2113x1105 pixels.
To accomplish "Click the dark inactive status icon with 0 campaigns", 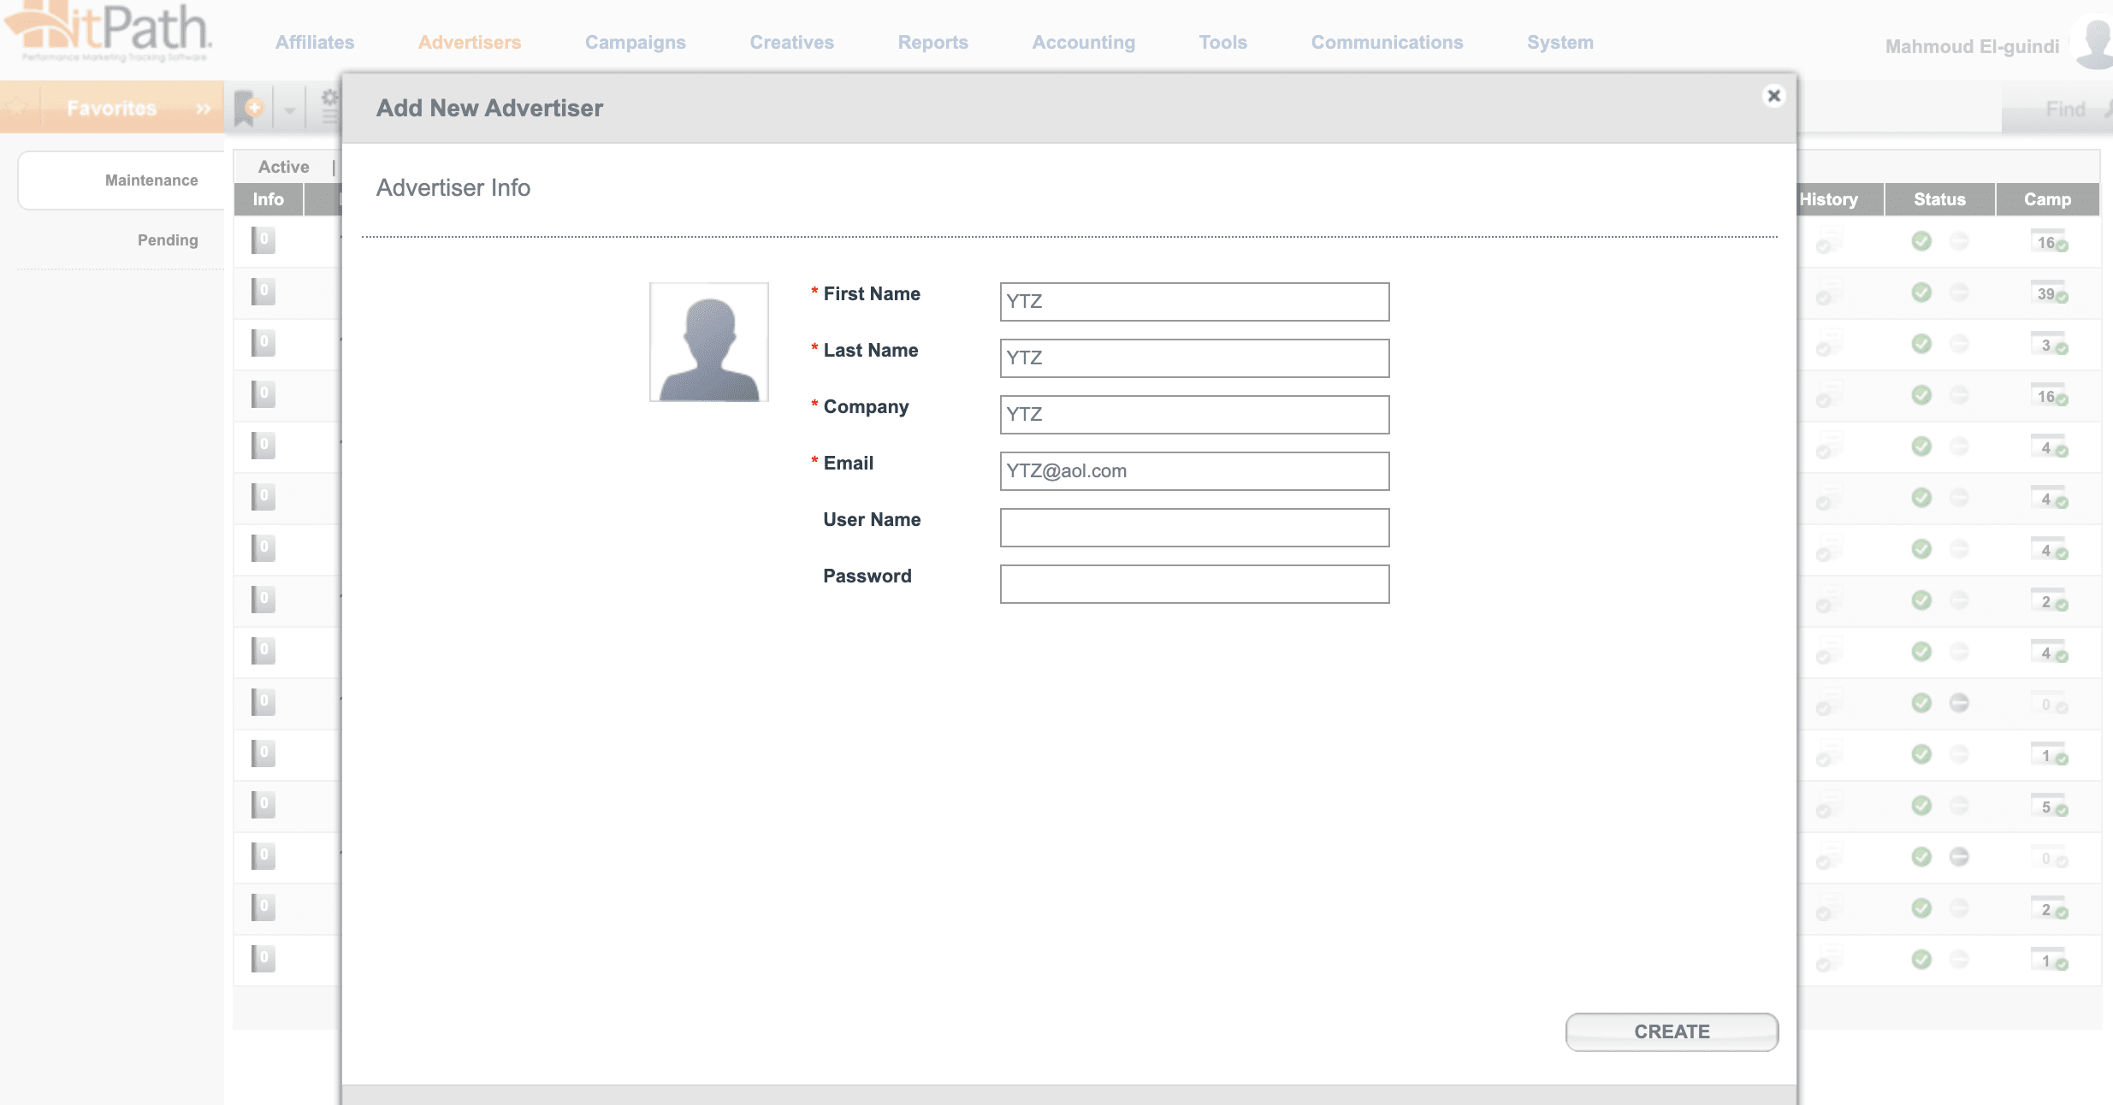I will point(1959,703).
